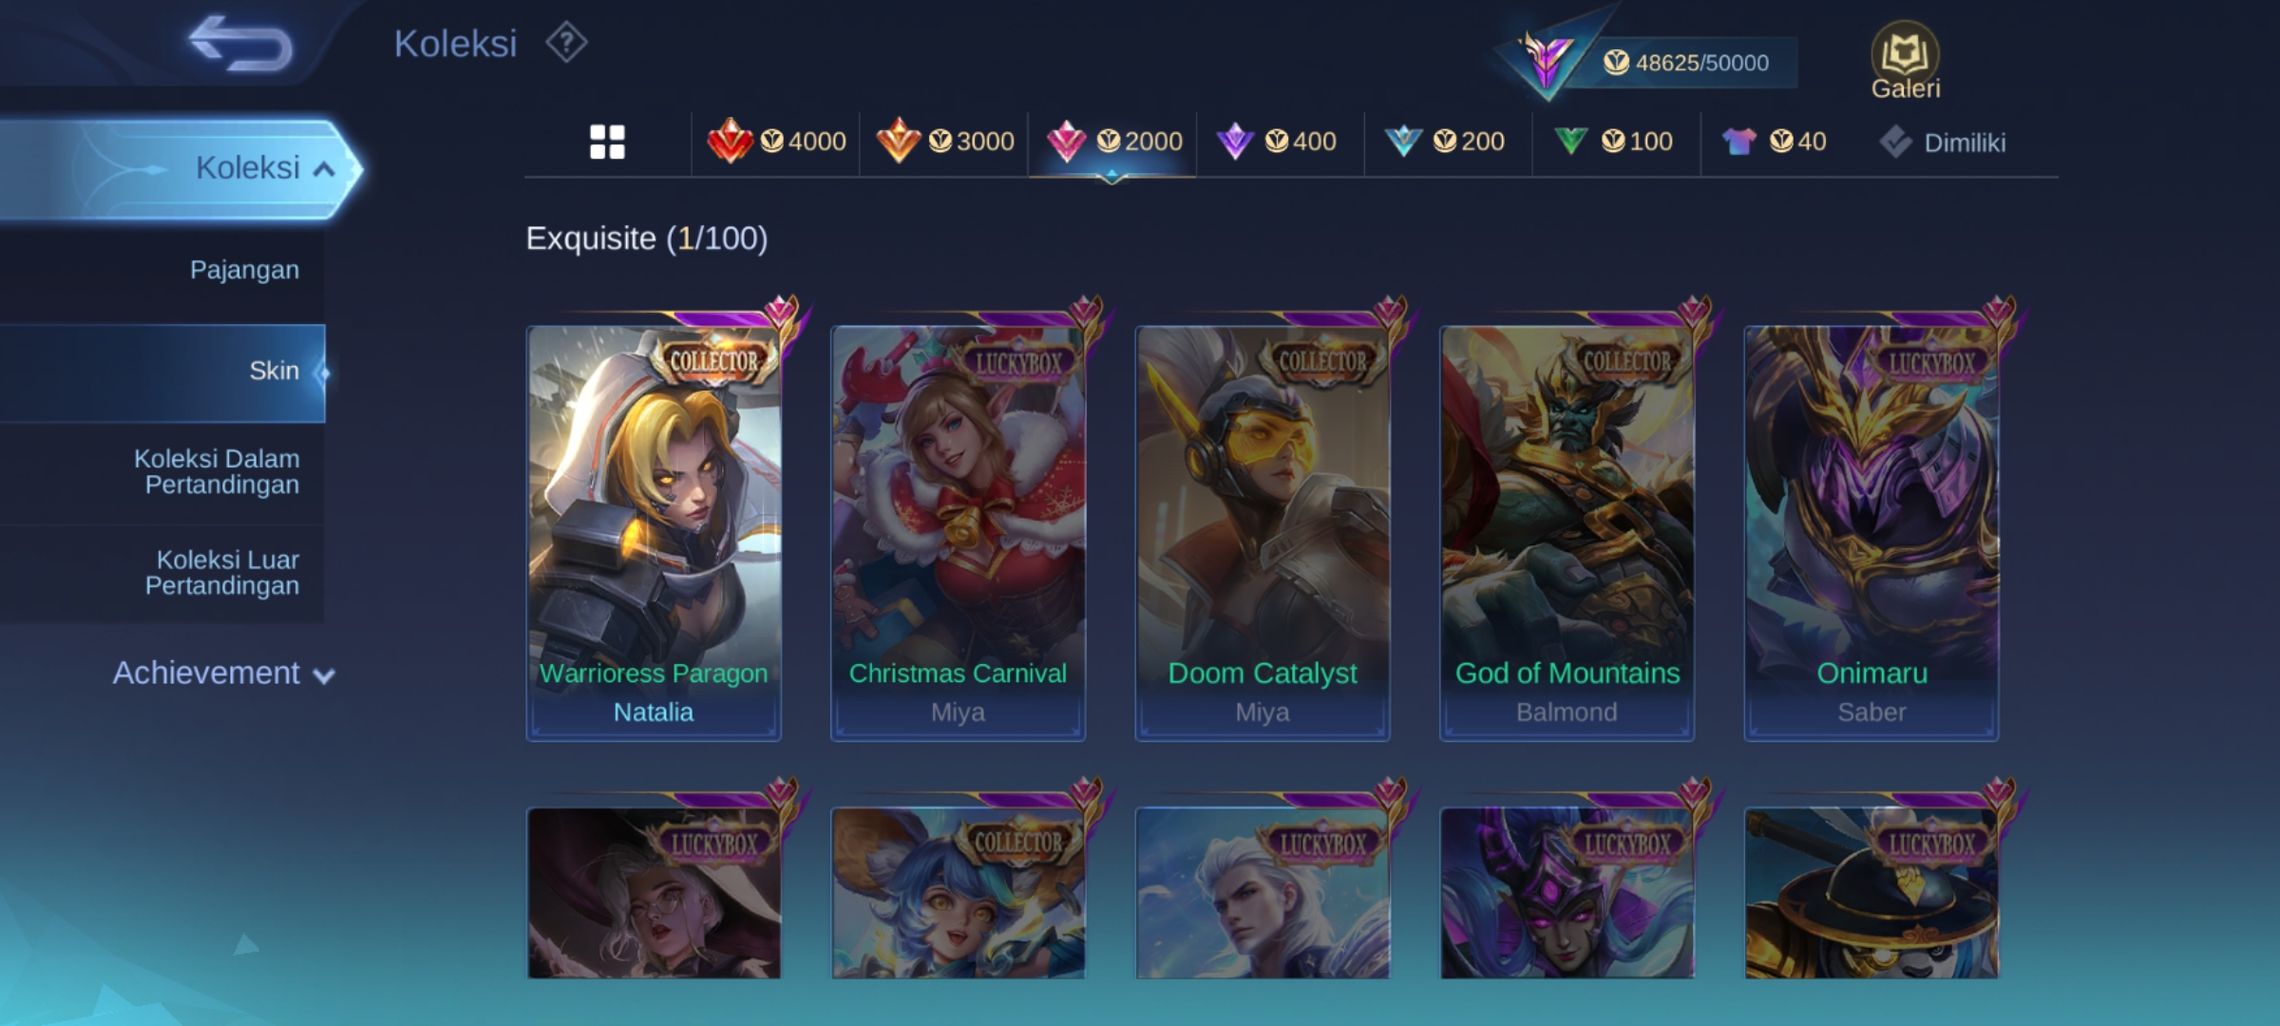Filter by 200 point blue gem tier
The image size is (2280, 1026).
pos(1445,142)
